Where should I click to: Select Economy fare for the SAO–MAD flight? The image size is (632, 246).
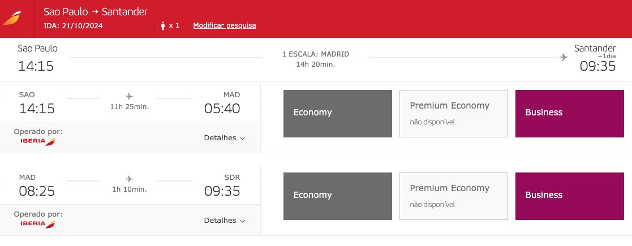point(338,114)
